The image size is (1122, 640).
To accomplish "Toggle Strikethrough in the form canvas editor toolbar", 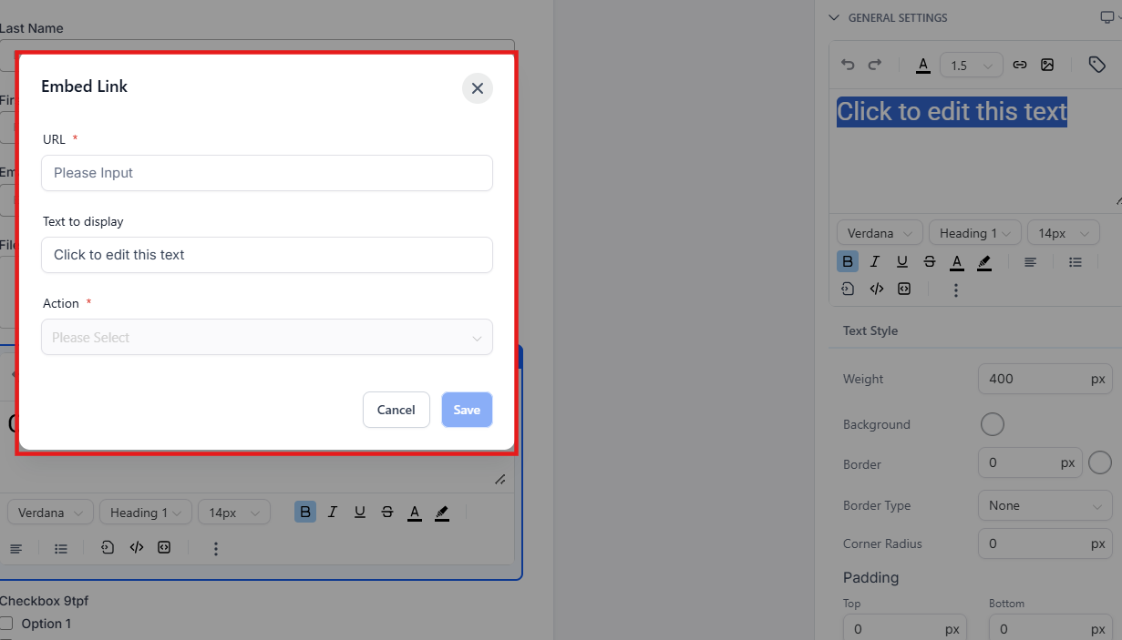I will tap(387, 513).
